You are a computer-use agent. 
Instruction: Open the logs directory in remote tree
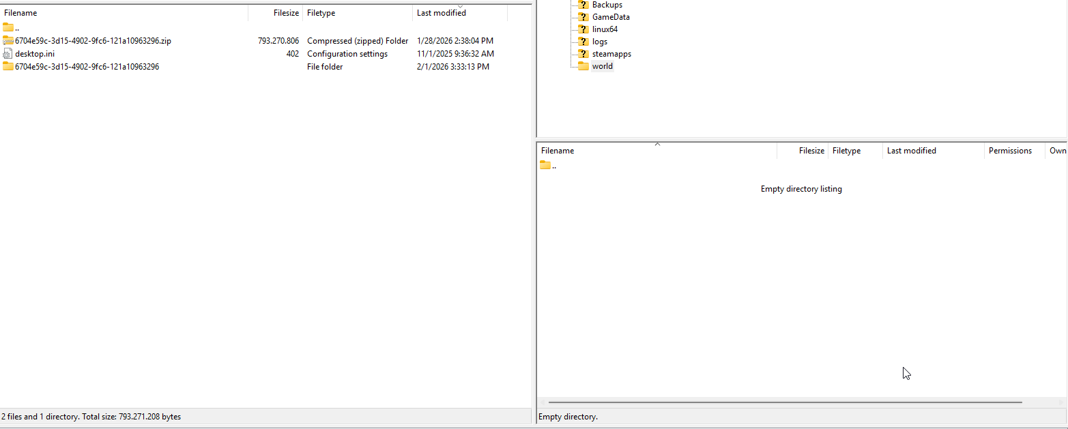click(x=599, y=42)
